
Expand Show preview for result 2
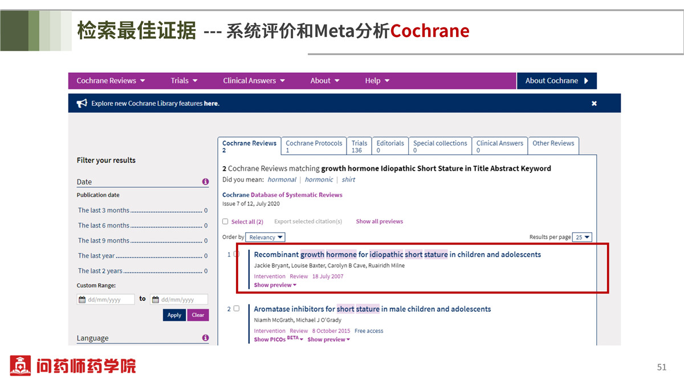point(329,340)
